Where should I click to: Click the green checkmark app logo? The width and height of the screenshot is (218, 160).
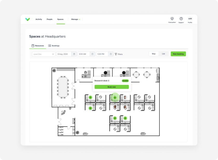click(x=28, y=19)
